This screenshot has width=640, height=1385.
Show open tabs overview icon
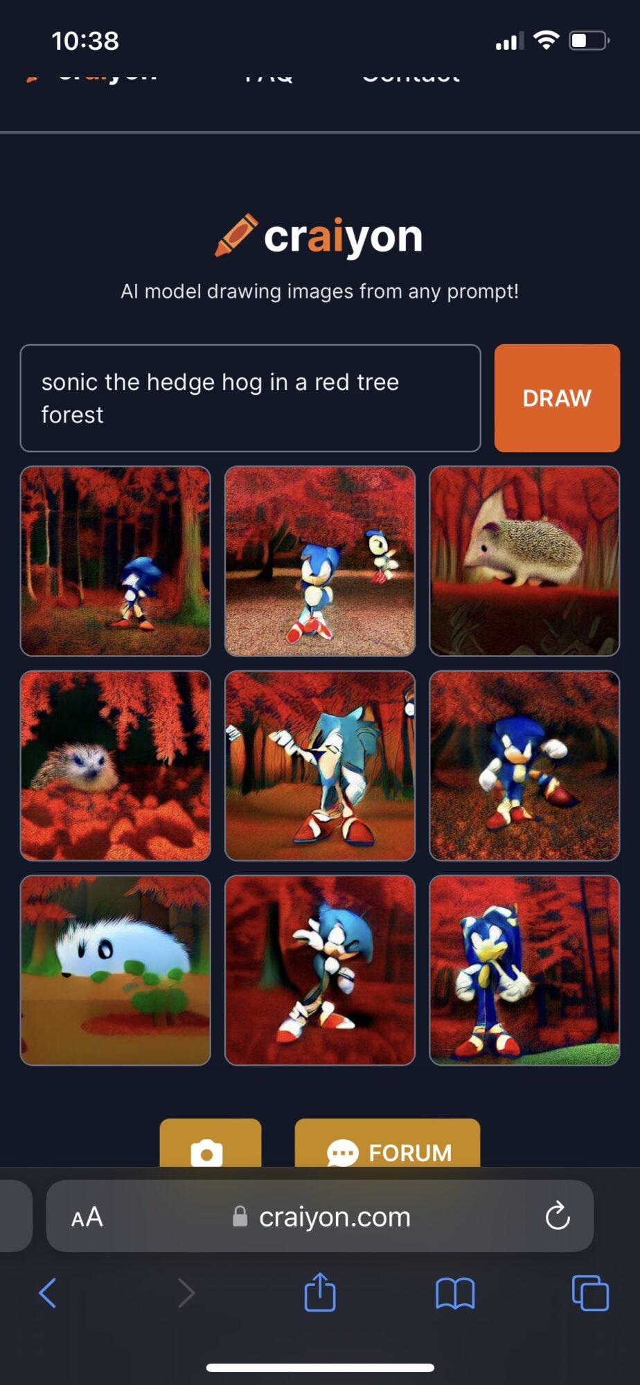(590, 1293)
